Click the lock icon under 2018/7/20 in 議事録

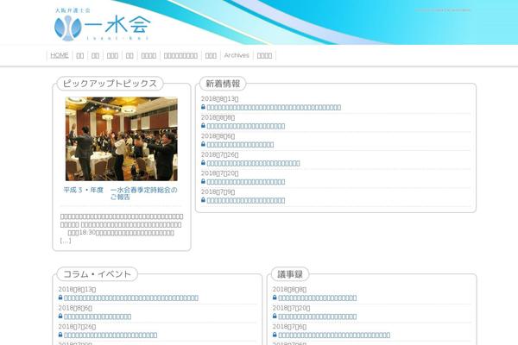pos(275,316)
